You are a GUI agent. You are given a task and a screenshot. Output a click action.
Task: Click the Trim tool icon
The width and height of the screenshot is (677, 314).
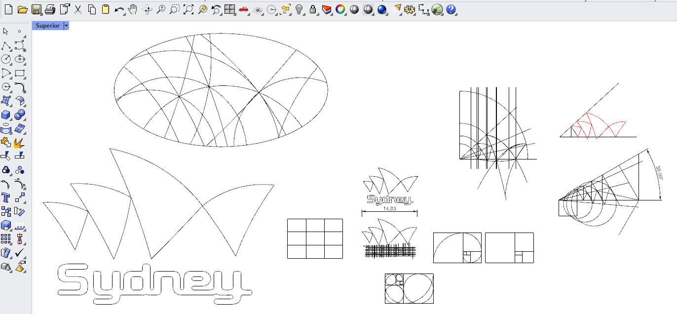6,155
